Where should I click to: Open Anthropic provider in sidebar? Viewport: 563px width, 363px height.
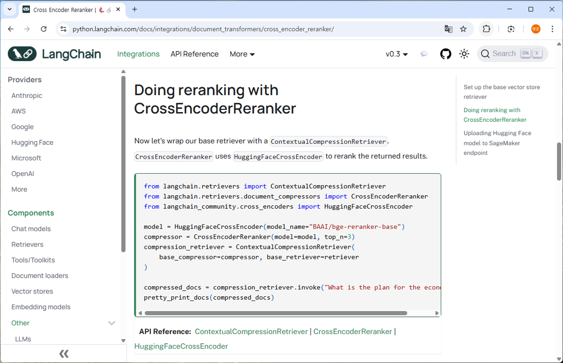pyautogui.click(x=27, y=95)
